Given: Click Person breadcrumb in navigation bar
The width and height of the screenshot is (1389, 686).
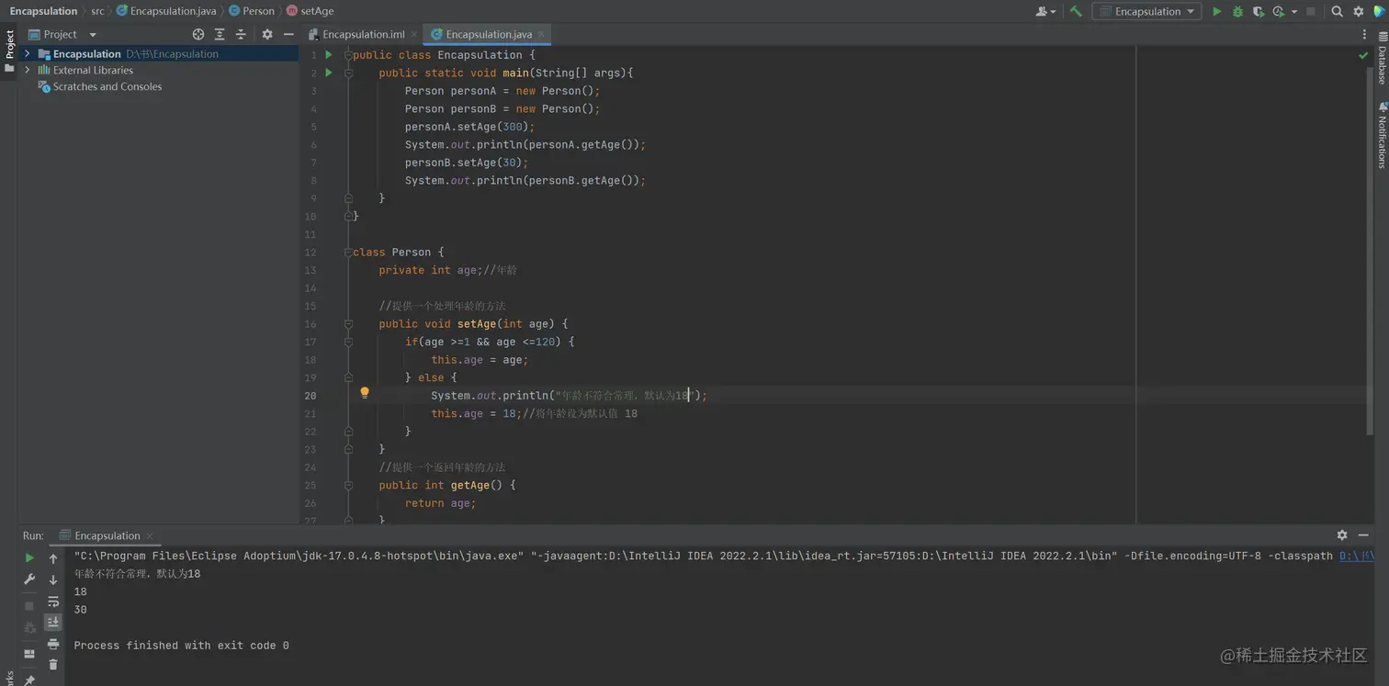Looking at the screenshot, I should click(252, 11).
